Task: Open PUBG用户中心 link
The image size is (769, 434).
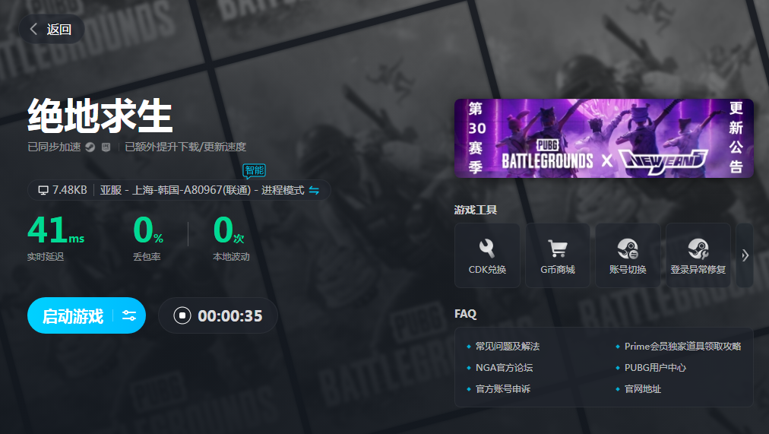Action: coord(655,368)
